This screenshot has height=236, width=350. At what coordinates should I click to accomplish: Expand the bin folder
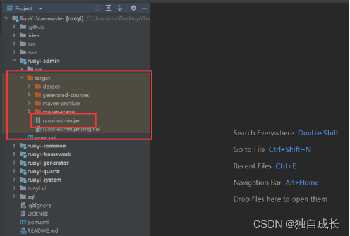pyautogui.click(x=14, y=44)
